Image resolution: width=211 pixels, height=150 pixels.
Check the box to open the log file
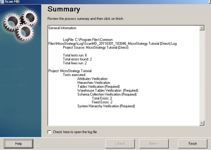click(49, 132)
